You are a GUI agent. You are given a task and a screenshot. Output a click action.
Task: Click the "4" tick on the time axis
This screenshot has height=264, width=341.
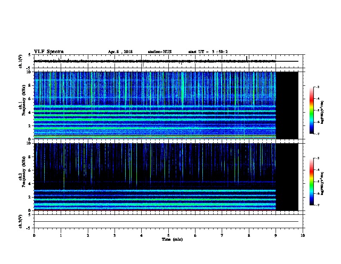point(142,236)
